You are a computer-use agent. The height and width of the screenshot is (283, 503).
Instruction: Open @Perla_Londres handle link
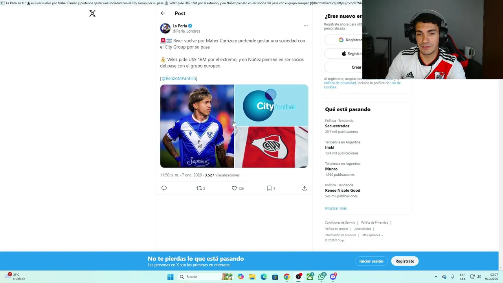tap(186, 31)
